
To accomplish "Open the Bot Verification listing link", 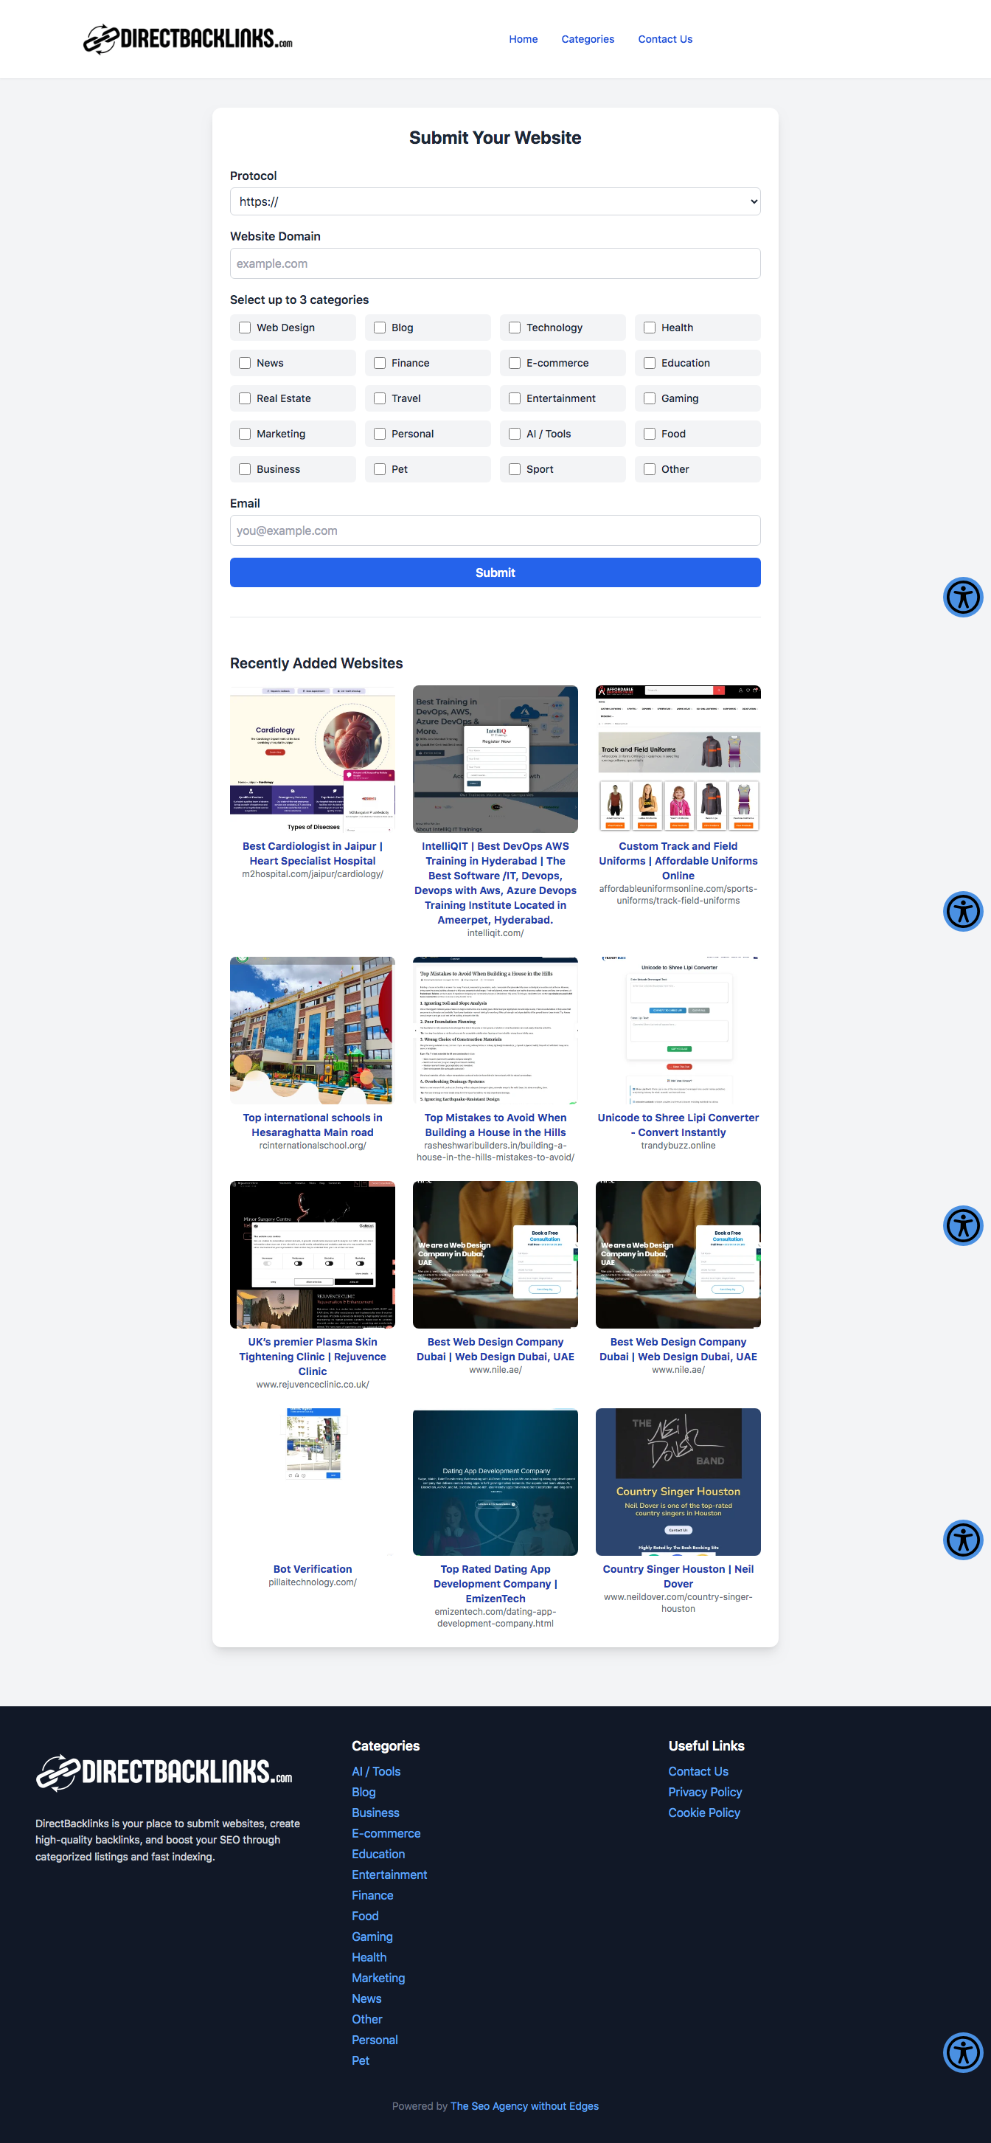I will 313,1569.
